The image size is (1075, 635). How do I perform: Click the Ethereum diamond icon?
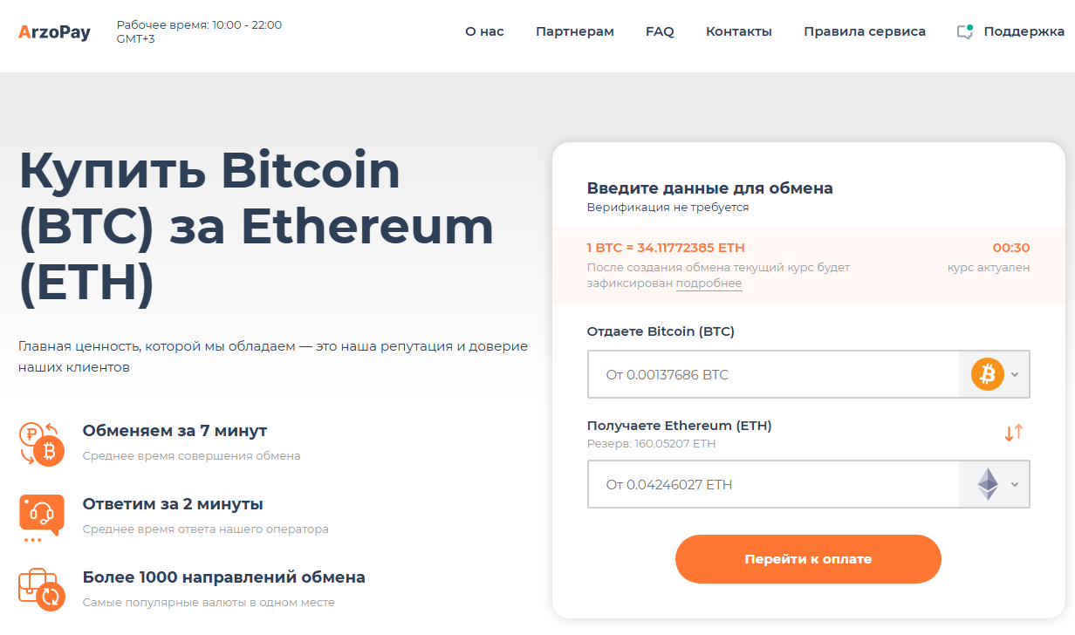point(987,485)
